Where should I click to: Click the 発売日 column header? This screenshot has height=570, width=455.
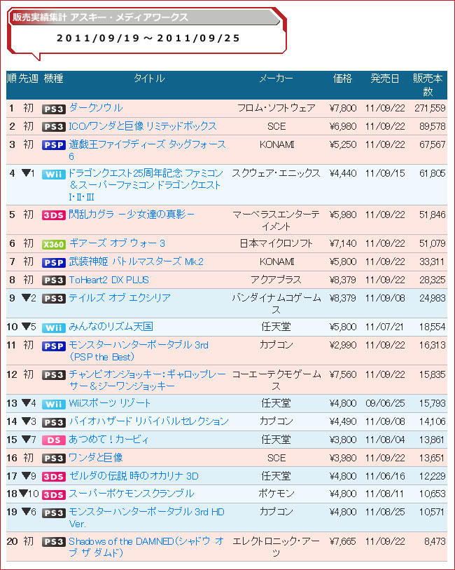[x=384, y=78]
